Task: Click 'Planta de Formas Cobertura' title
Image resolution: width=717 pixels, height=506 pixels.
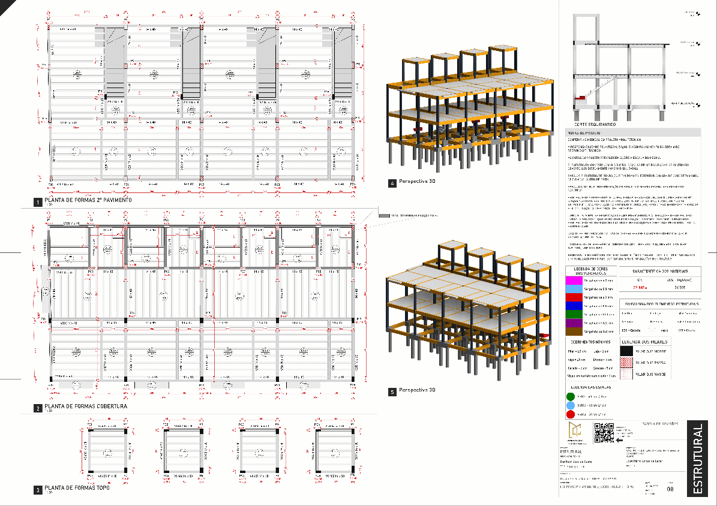Action: coord(86,406)
